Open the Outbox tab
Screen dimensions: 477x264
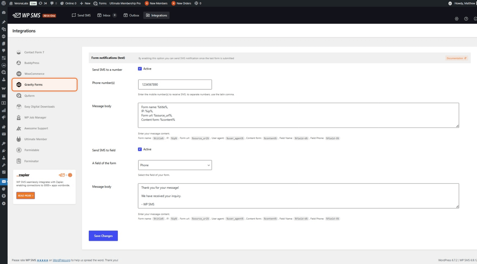(x=131, y=15)
